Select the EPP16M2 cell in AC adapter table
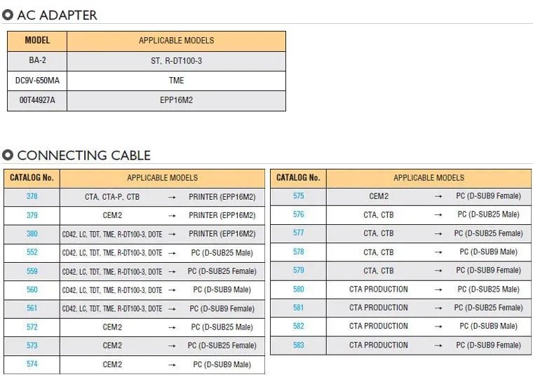 pos(176,100)
